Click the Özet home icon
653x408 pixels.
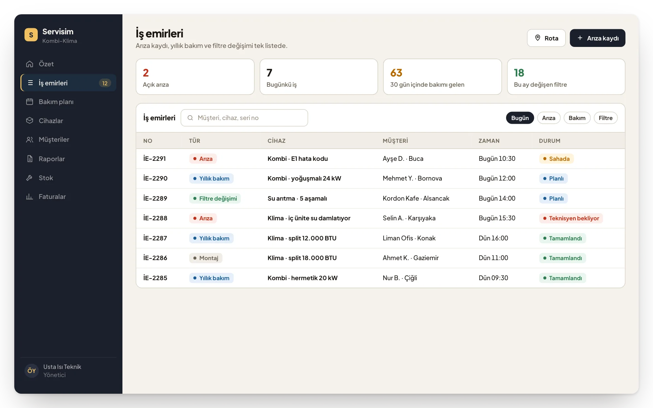click(x=30, y=64)
